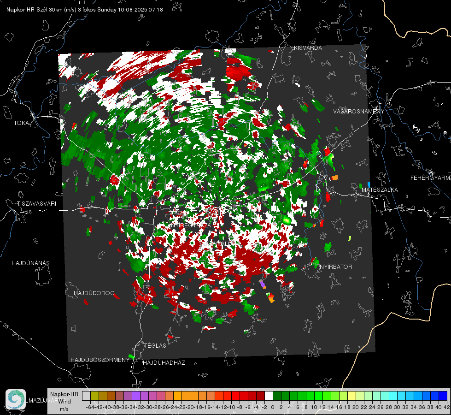Click the 0 value on the legend scale
This screenshot has height=415, width=451.
[x=273, y=407]
